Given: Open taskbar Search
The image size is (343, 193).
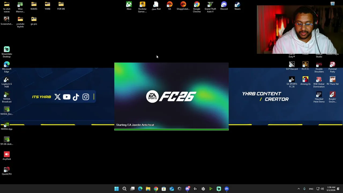Looking at the screenshot, I should point(124,189).
